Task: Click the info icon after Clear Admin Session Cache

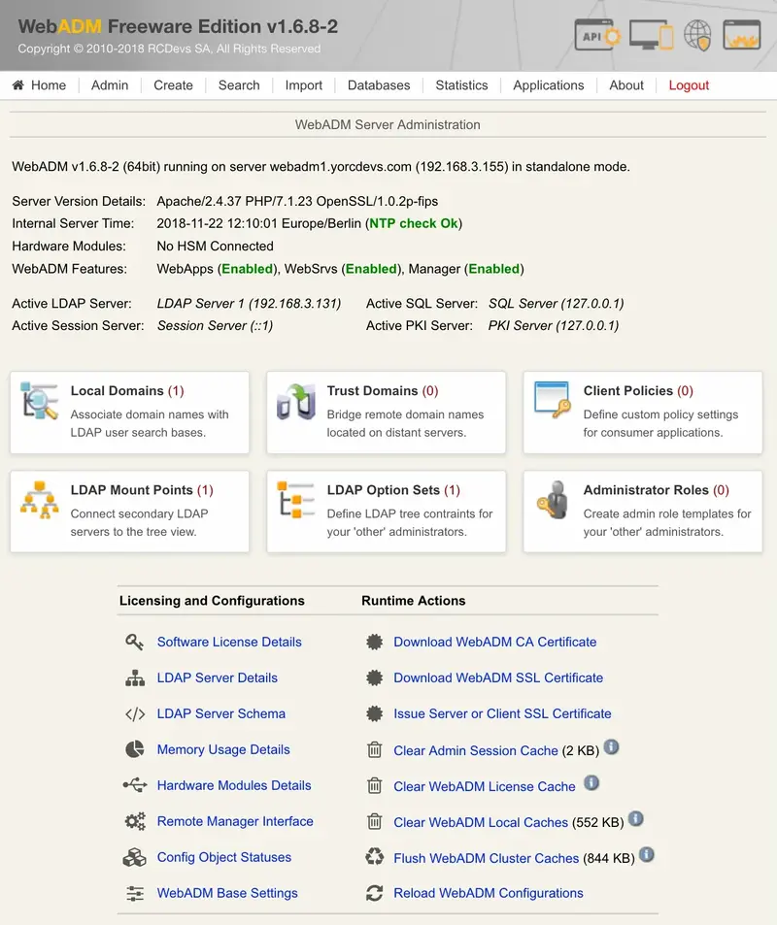Action: (x=612, y=746)
